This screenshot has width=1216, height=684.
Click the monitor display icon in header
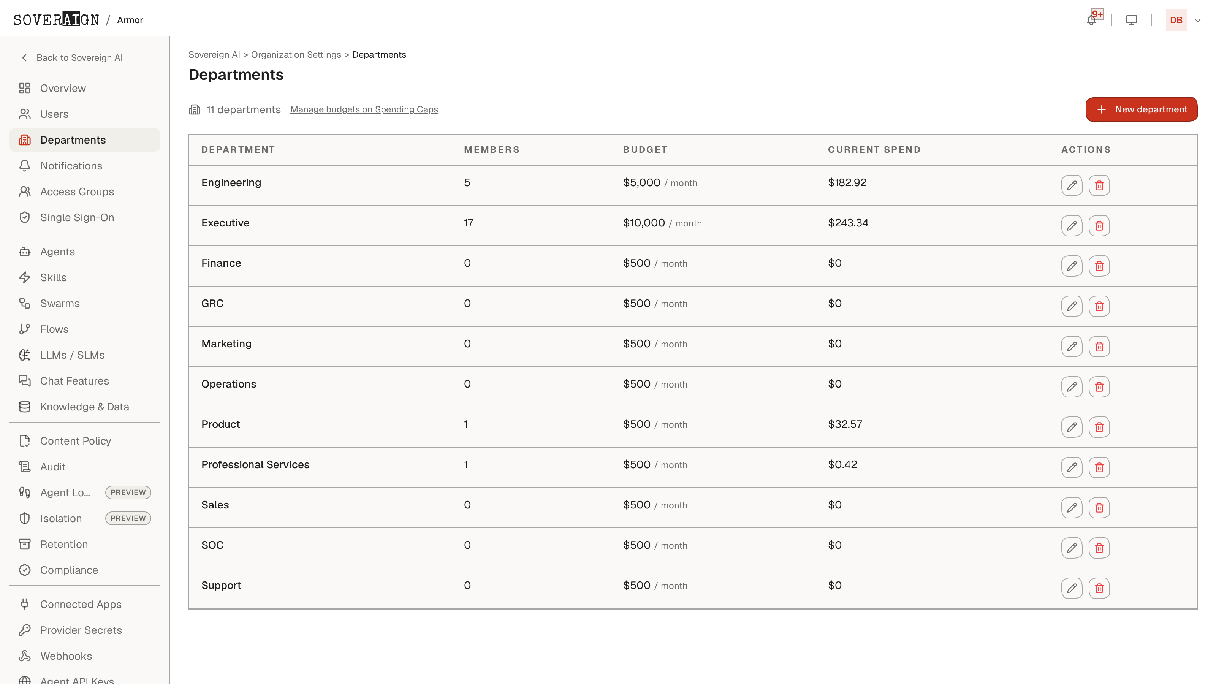click(x=1132, y=20)
